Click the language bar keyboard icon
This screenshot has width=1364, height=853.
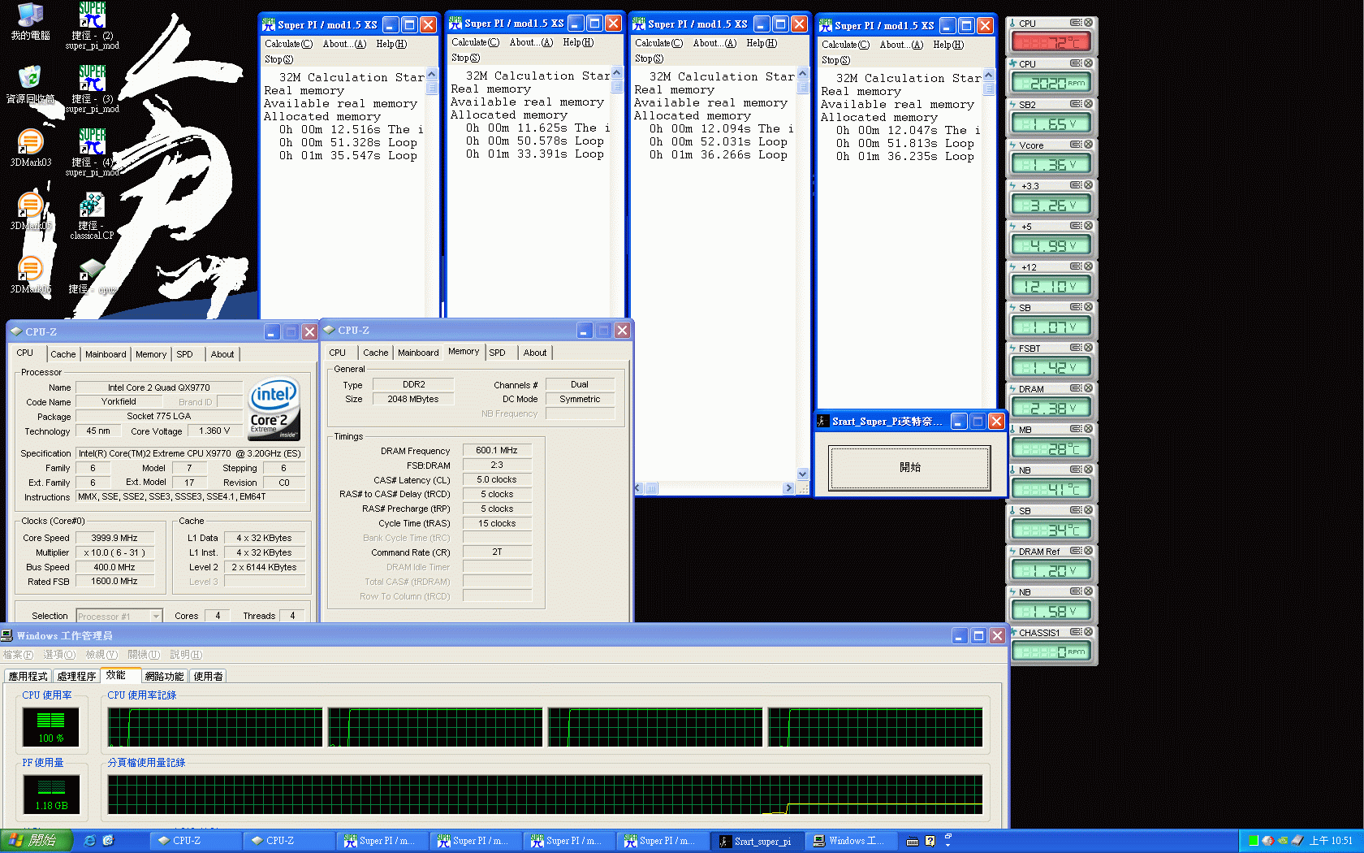[913, 841]
